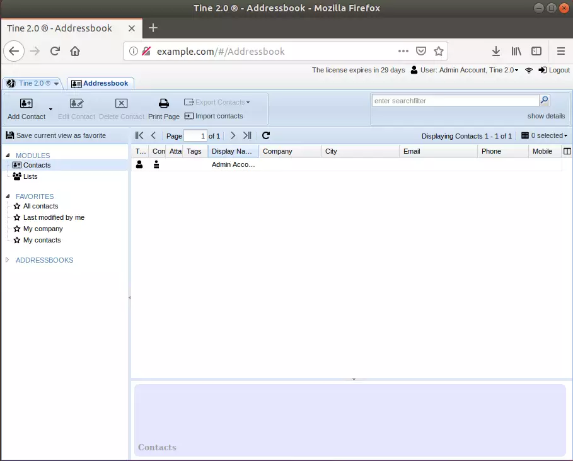Open a new browser tab

pyautogui.click(x=153, y=28)
